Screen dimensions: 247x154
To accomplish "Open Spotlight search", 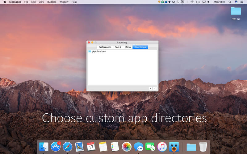I will point(230,2).
